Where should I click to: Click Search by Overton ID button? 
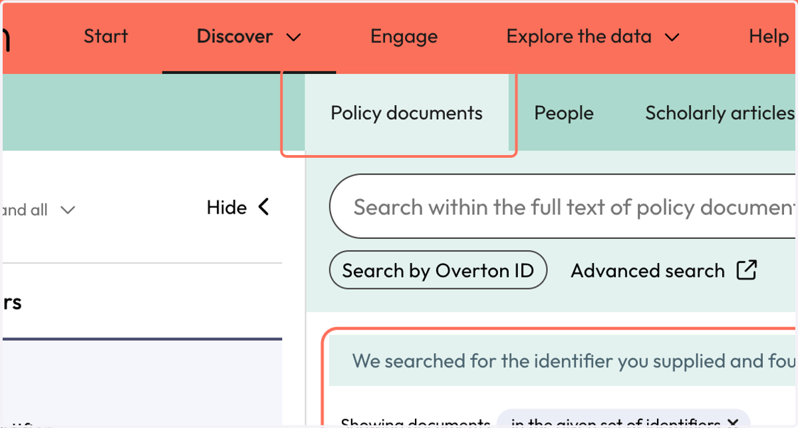[438, 270]
